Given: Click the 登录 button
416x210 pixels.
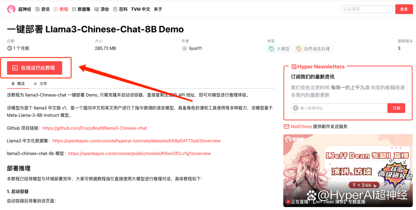Looking at the screenshot, I should tap(404, 9).
